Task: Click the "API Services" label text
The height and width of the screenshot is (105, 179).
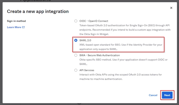Action: [87, 70]
